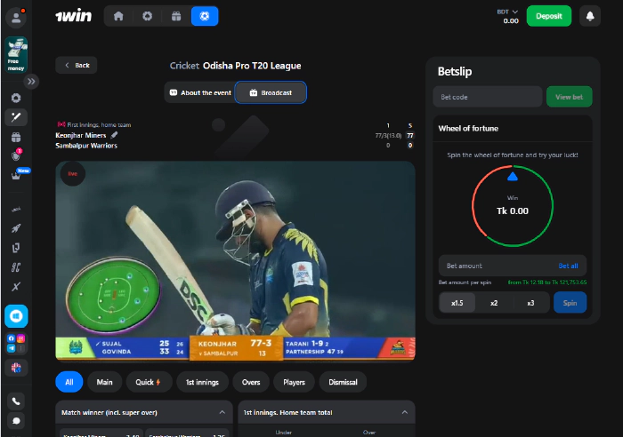Download the Windows app via blue icon
The width and height of the screenshot is (623, 437).
[16, 316]
